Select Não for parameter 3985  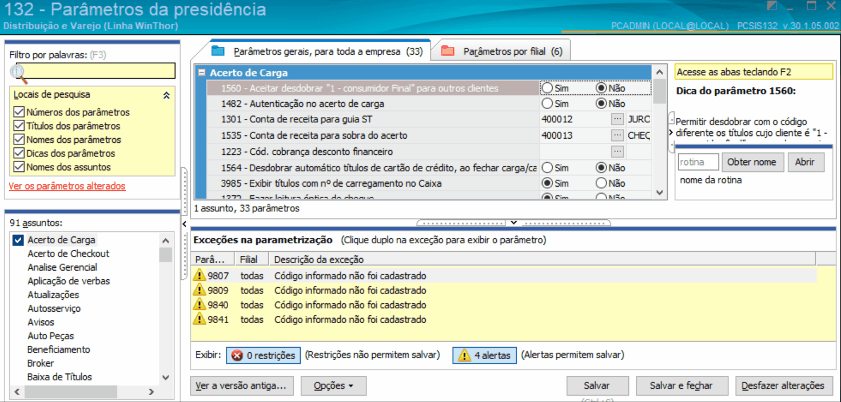[x=601, y=183]
